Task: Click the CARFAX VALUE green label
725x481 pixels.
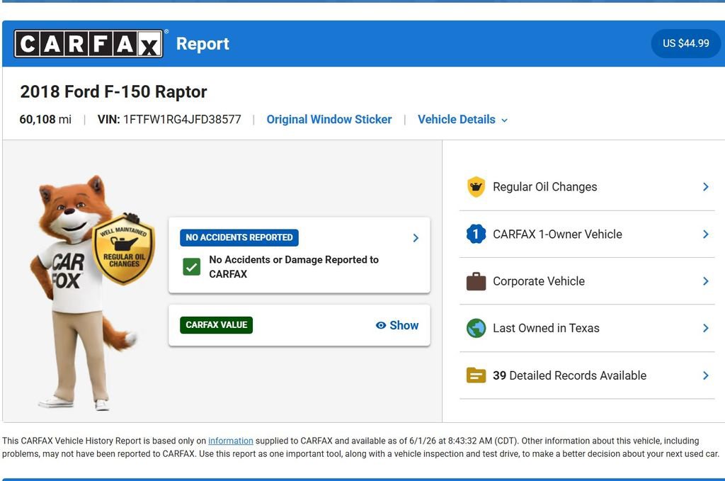Action: click(x=217, y=325)
